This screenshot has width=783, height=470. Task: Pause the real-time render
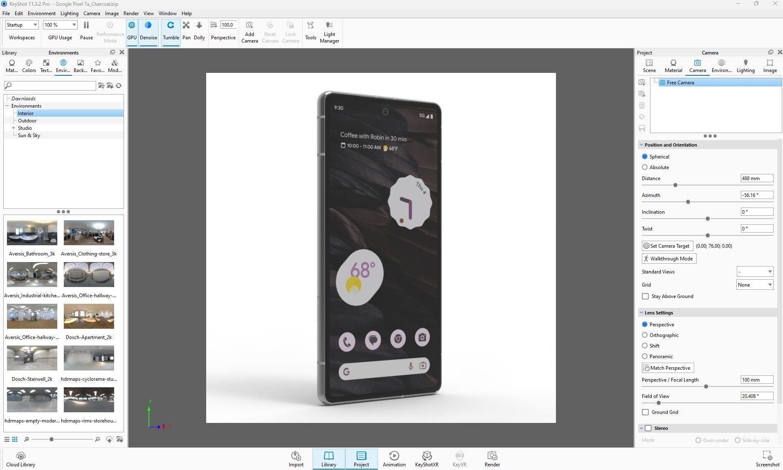(x=86, y=31)
